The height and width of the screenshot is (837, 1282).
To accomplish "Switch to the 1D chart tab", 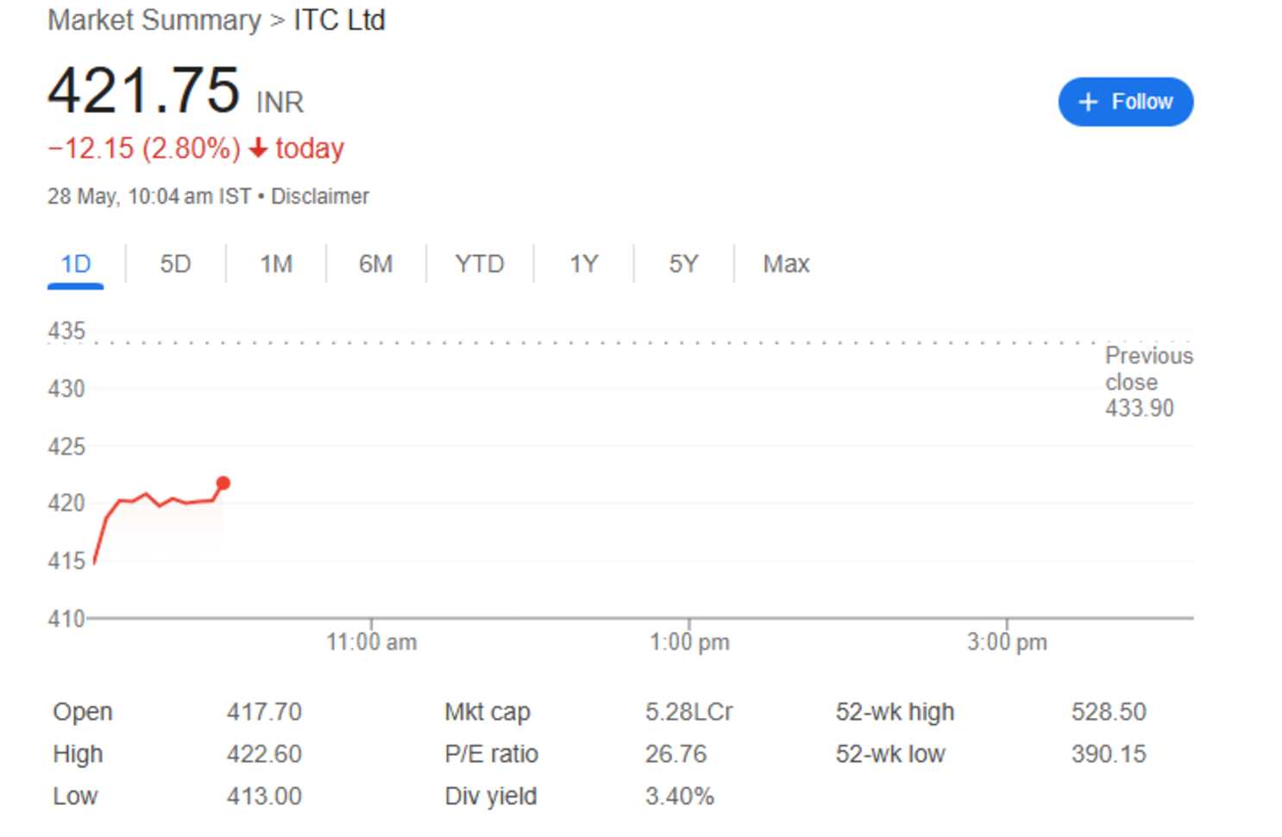I will 75,264.
